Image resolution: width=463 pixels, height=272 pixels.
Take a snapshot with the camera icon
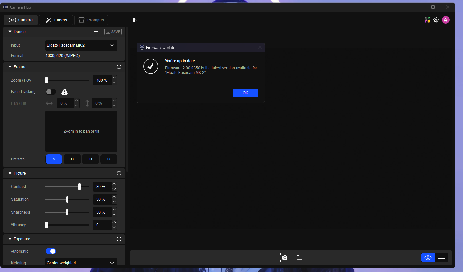pos(285,258)
